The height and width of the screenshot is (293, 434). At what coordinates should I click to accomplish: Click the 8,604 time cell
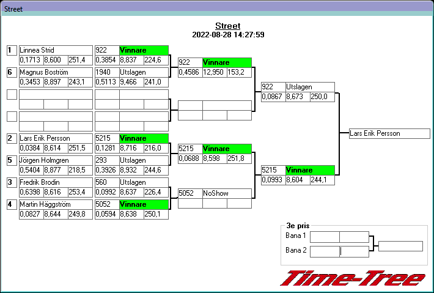pyautogui.click(x=298, y=180)
